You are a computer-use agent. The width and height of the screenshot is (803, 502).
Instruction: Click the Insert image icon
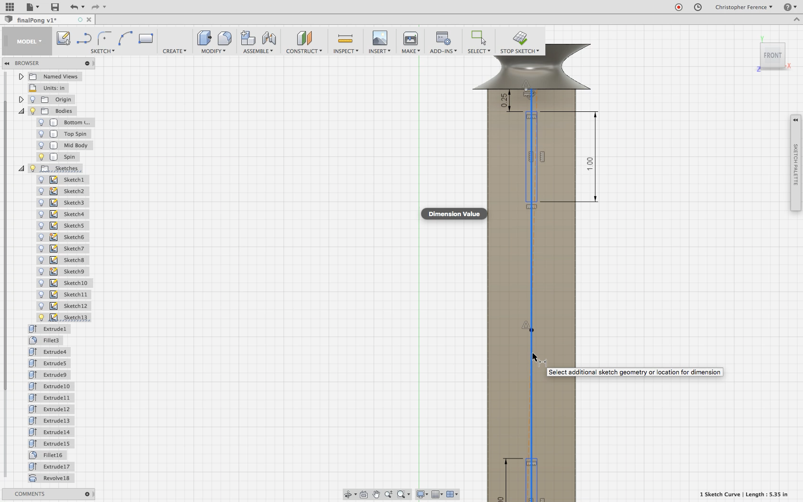pos(380,38)
